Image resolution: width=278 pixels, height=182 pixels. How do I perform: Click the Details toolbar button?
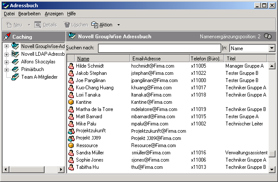[x=45, y=25]
